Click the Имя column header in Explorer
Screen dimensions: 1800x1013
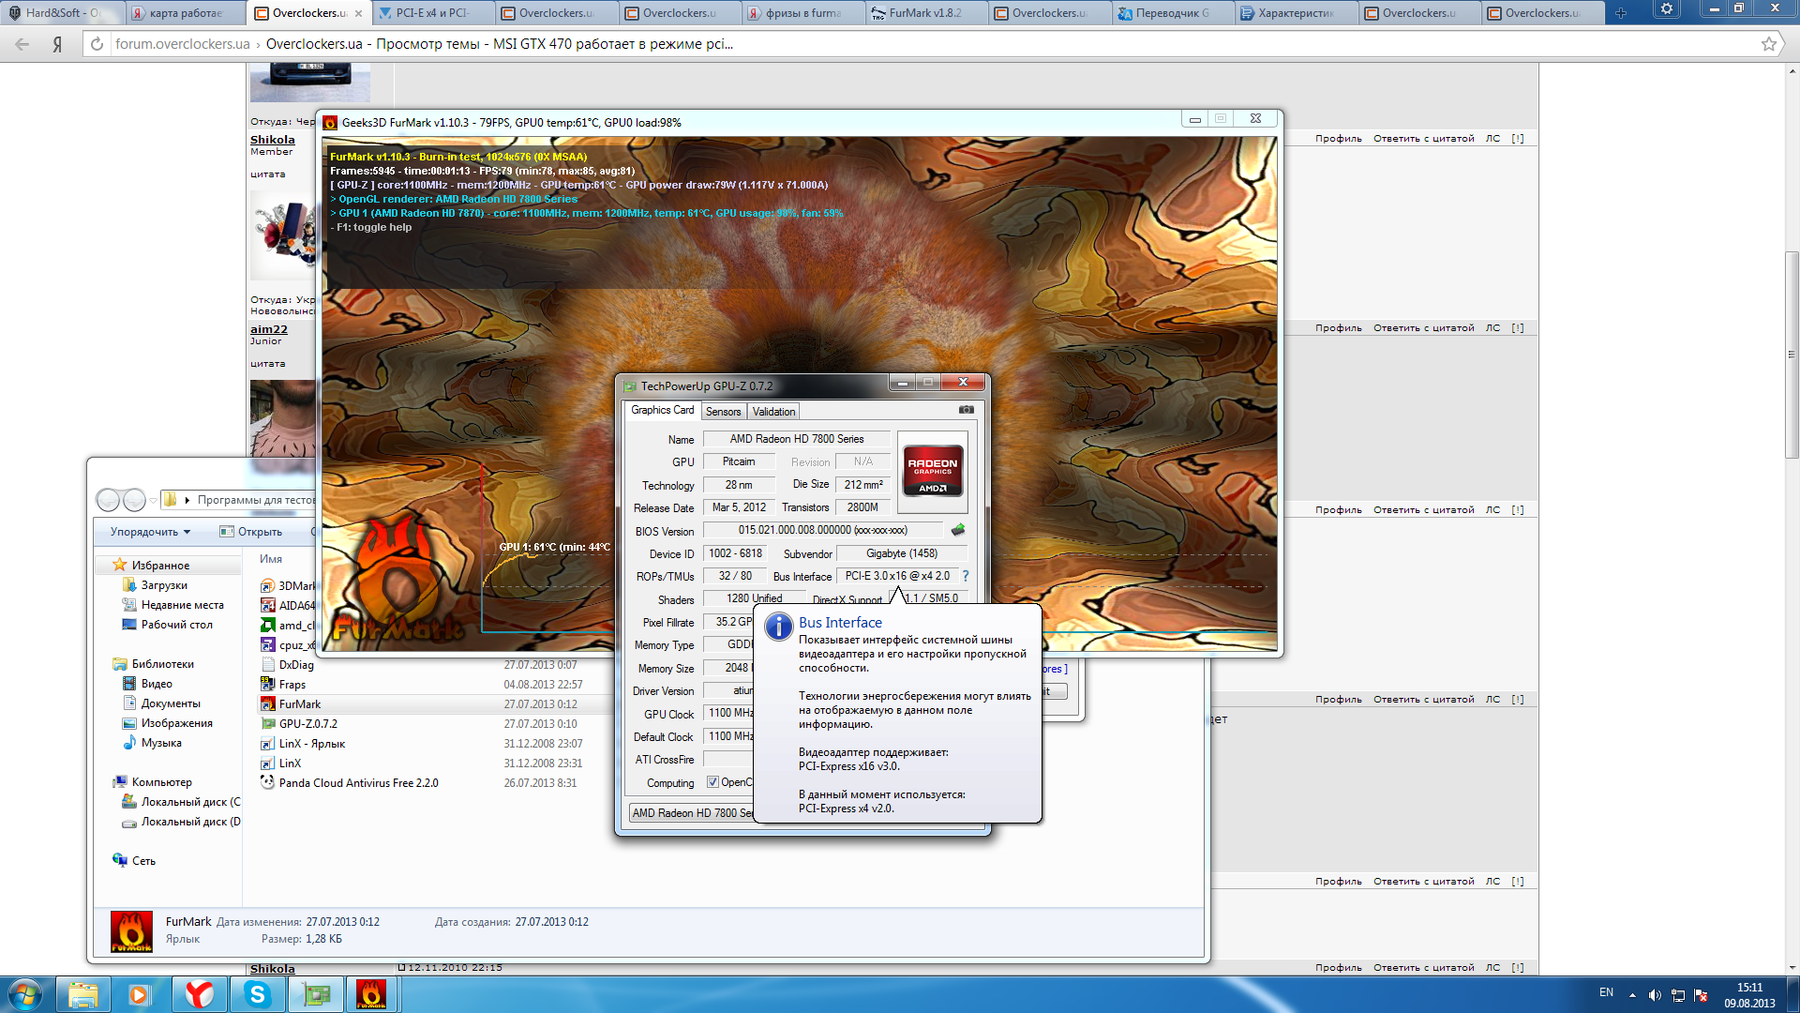tap(271, 559)
